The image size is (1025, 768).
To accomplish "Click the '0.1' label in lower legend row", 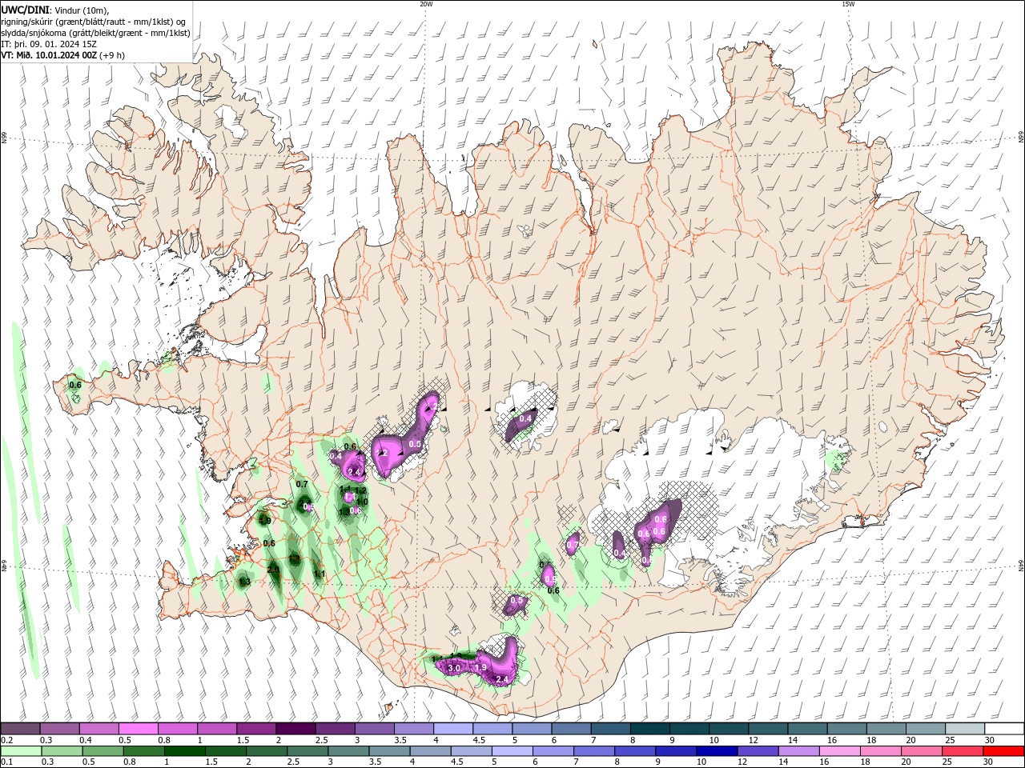I will pos(6,762).
